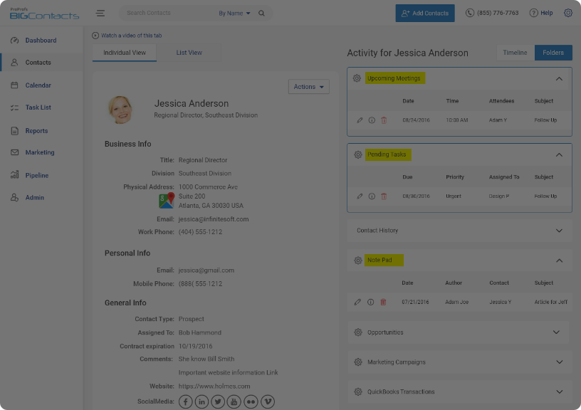Expand the Contact History section

[459, 230]
